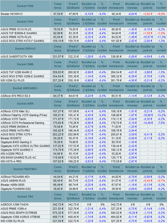Image resolution: width=167 pixels, height=223 pixels.
Task: Click Gigabyte X470 AORUS ULTRA GAMING name
Action: click(25, 146)
